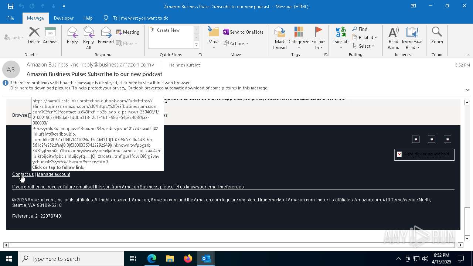Expand the Quick Steps gallery

coord(196,45)
